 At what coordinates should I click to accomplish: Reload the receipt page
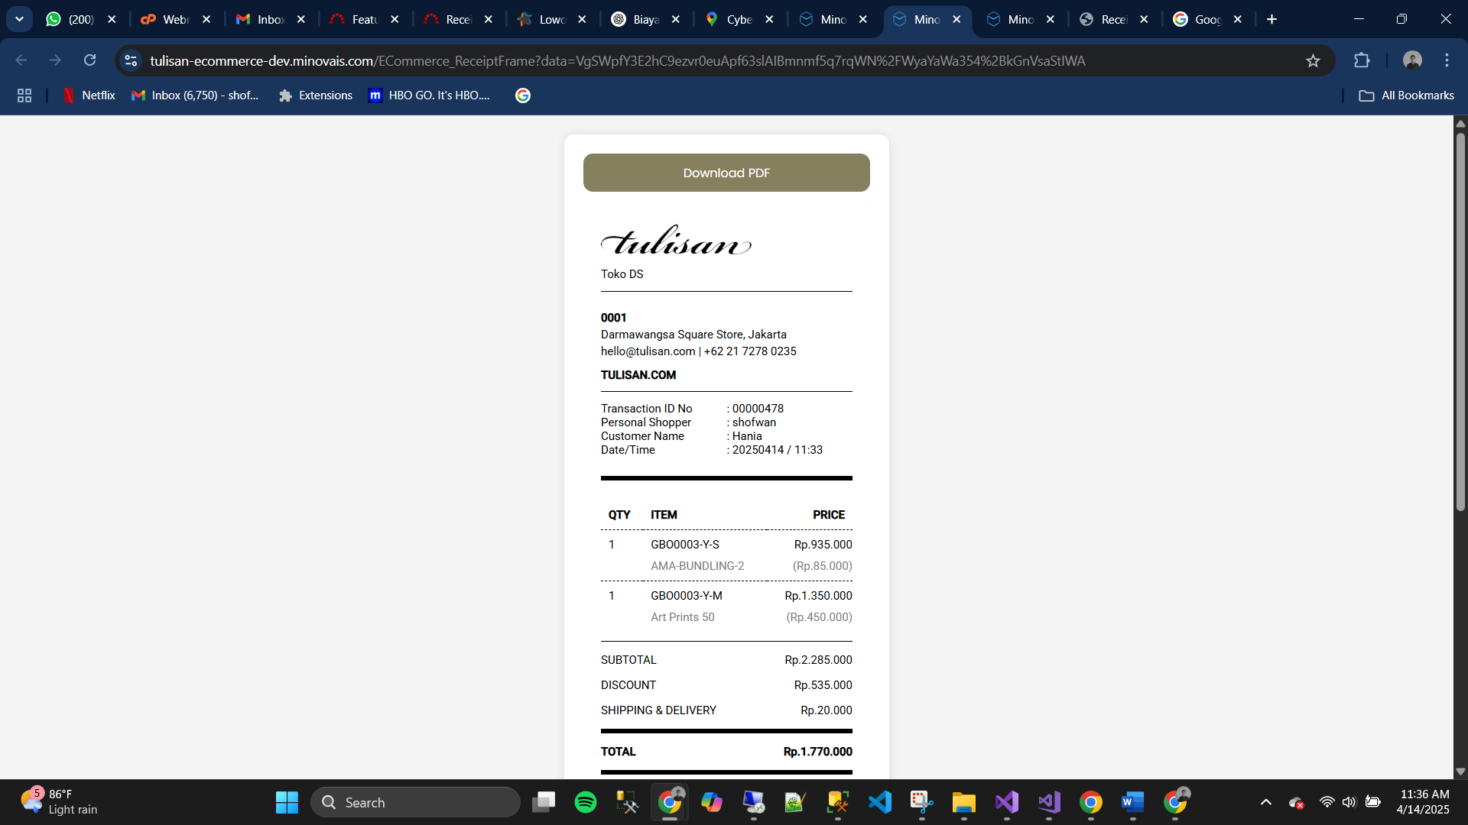click(x=90, y=60)
